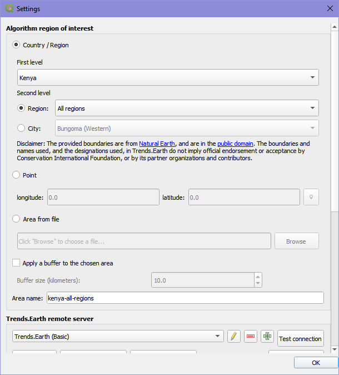
Task: Confirm settings with the OK button
Action: [x=316, y=363]
